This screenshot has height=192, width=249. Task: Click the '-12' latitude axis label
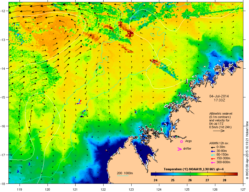click(x=3, y=11)
